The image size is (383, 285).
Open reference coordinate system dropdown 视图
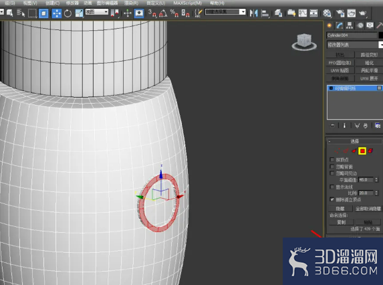pyautogui.click(x=97, y=12)
